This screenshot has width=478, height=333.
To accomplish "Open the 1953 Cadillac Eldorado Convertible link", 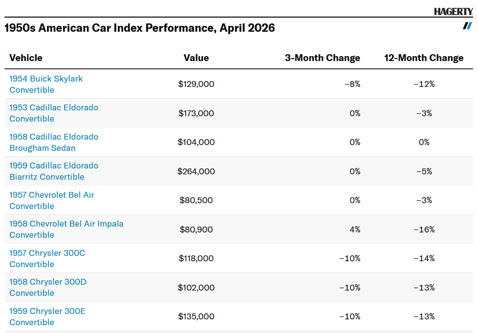I will (53, 113).
